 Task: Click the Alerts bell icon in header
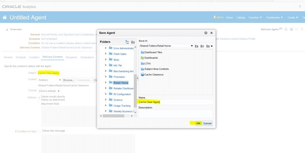click(x=215, y=17)
